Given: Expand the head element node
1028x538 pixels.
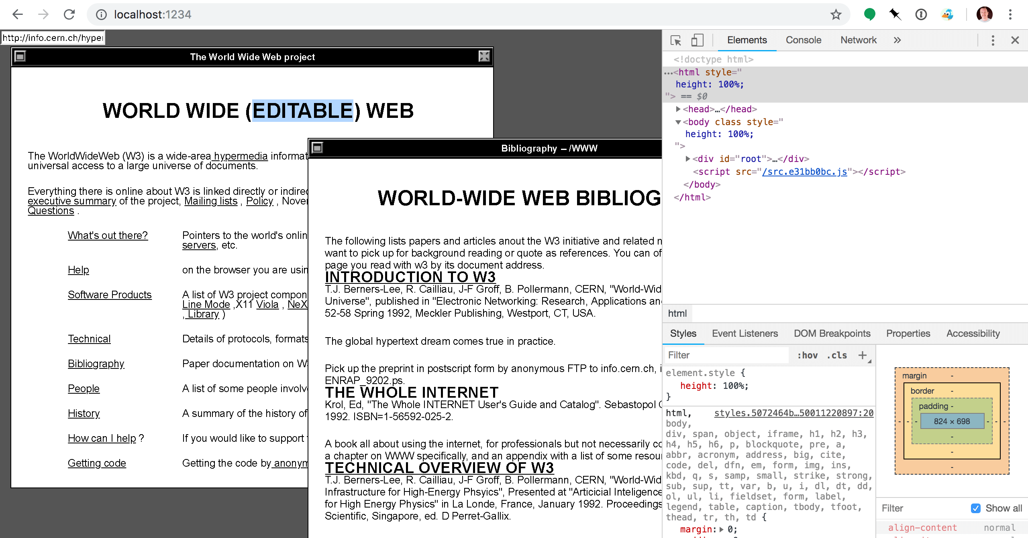Looking at the screenshot, I should [x=678, y=109].
